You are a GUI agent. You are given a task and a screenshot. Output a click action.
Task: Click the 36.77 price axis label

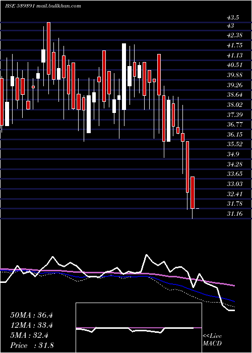(x=234, y=125)
